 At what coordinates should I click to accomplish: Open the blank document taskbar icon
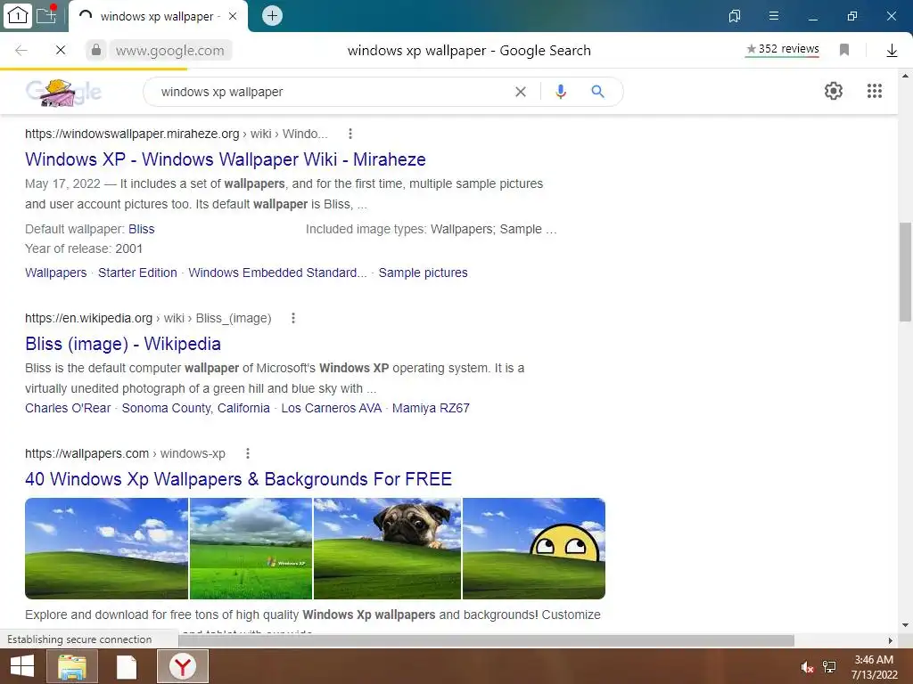[x=127, y=667]
